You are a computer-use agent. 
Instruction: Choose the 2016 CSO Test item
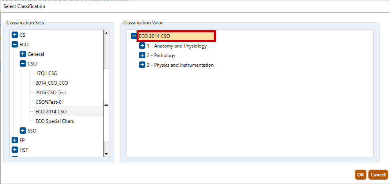pos(50,93)
